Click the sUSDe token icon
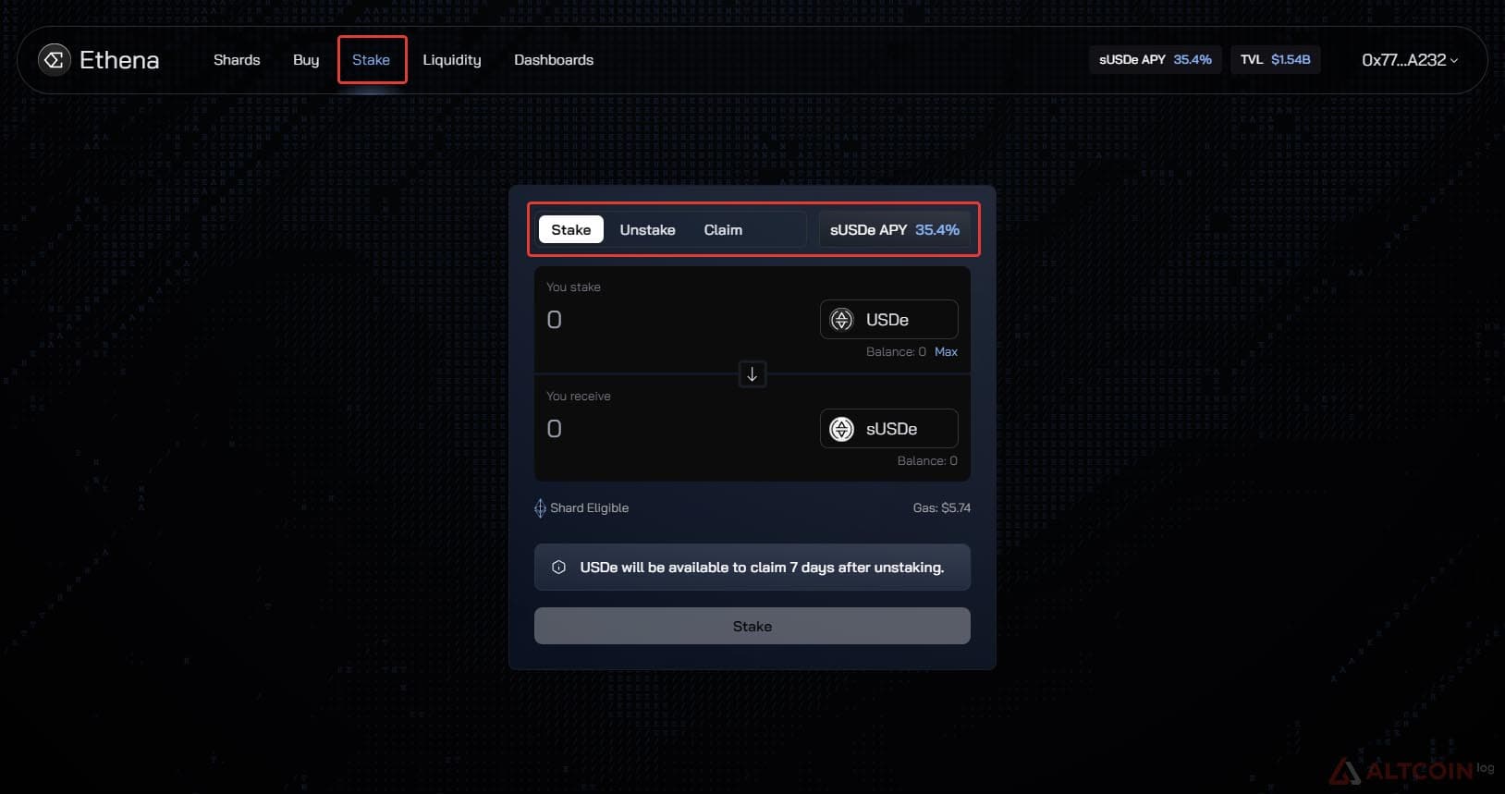This screenshot has width=1505, height=794. (841, 429)
